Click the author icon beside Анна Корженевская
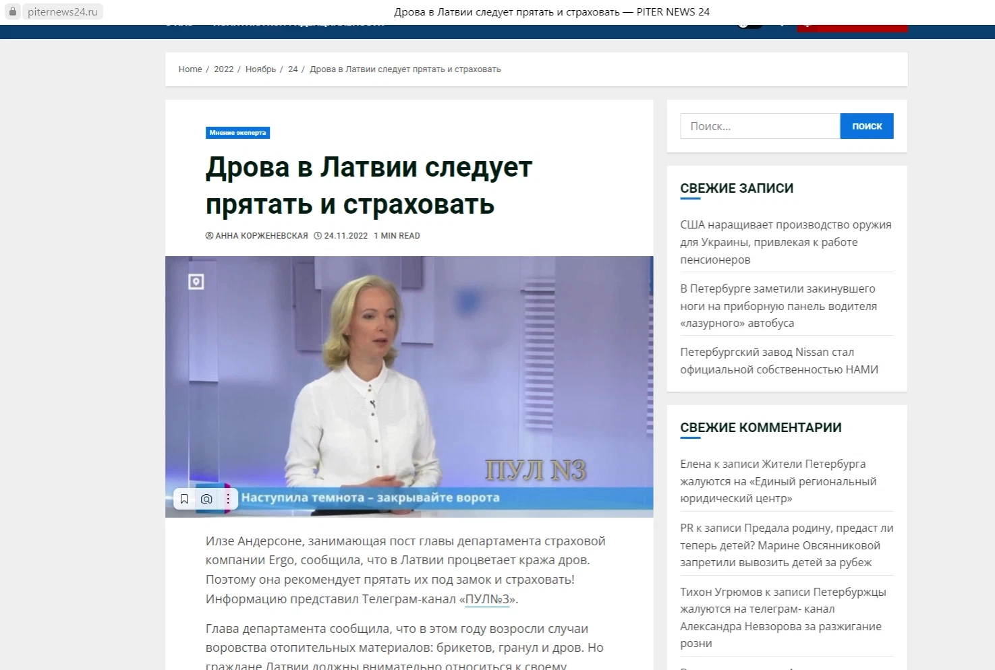 [x=209, y=236]
